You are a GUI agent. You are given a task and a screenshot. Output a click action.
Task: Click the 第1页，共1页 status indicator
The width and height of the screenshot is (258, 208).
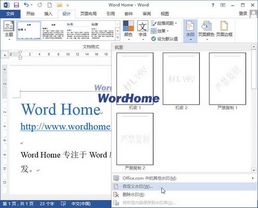point(18,204)
